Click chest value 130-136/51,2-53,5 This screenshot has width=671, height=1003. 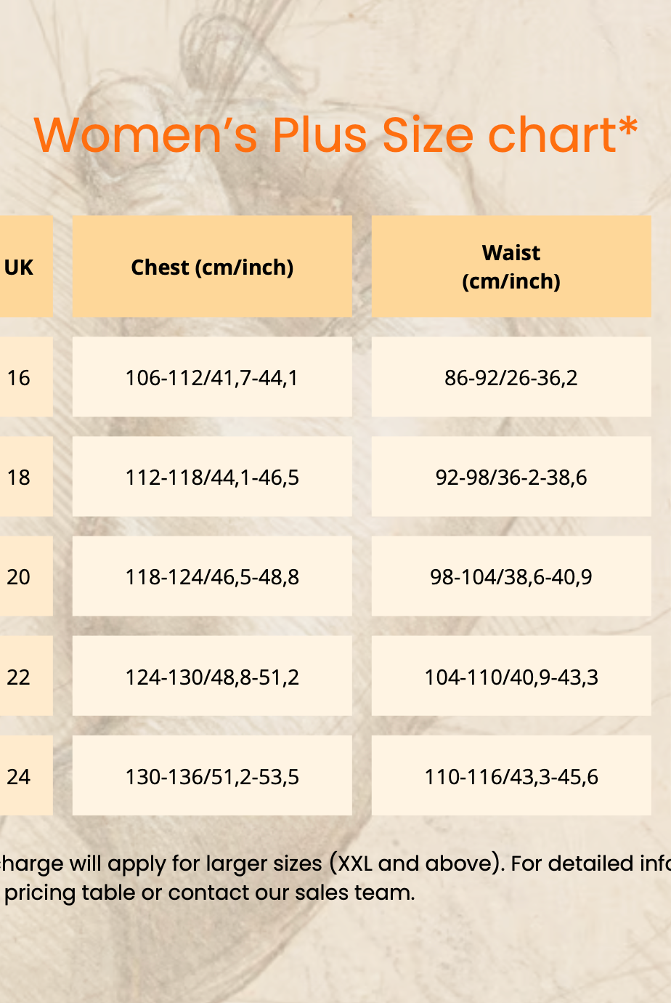[212, 776]
